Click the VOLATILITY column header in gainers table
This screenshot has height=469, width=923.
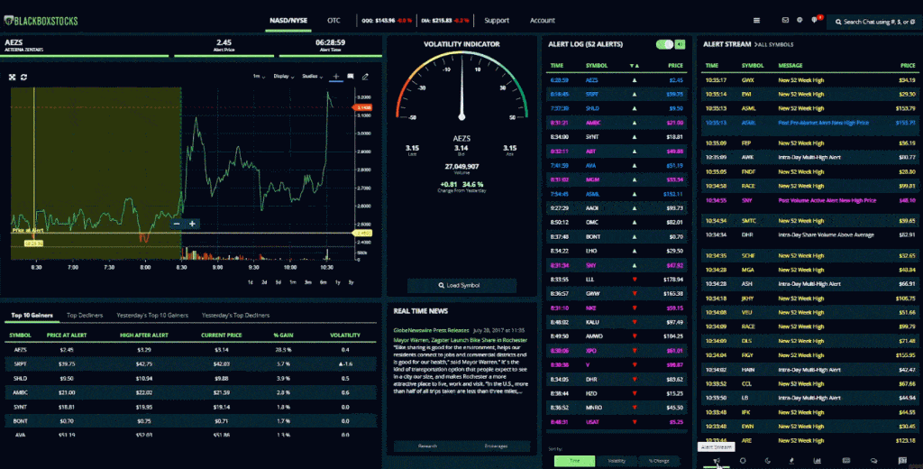pos(345,336)
